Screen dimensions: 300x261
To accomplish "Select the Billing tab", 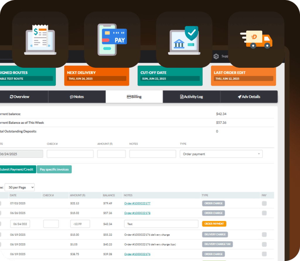I will [134, 97].
